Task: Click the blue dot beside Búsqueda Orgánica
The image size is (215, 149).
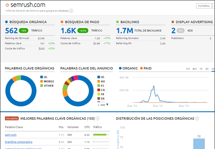Action: coord(6,22)
